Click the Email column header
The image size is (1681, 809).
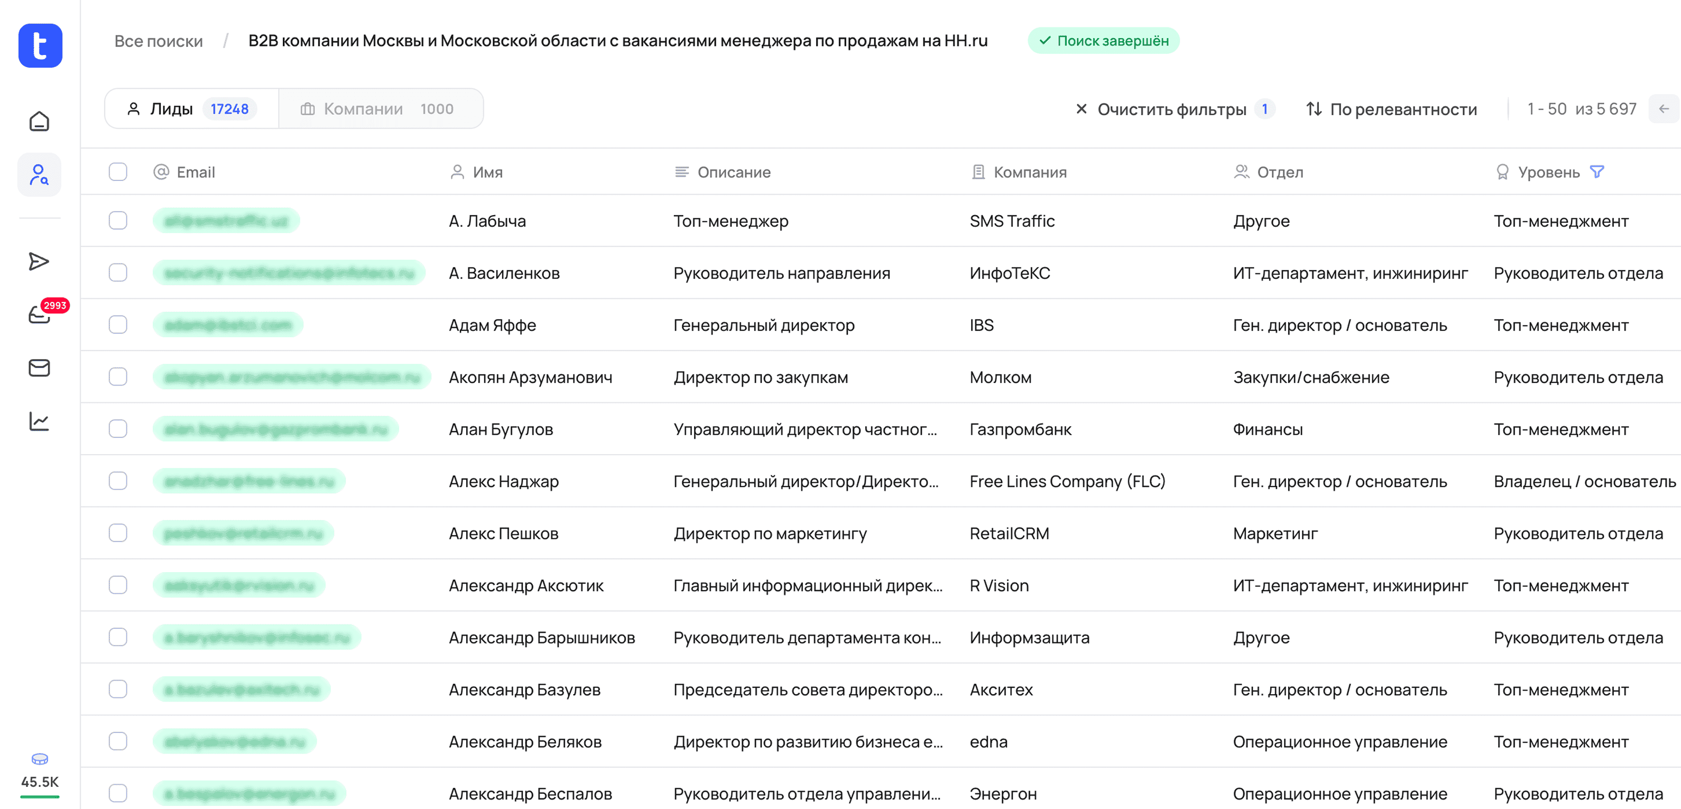point(184,172)
